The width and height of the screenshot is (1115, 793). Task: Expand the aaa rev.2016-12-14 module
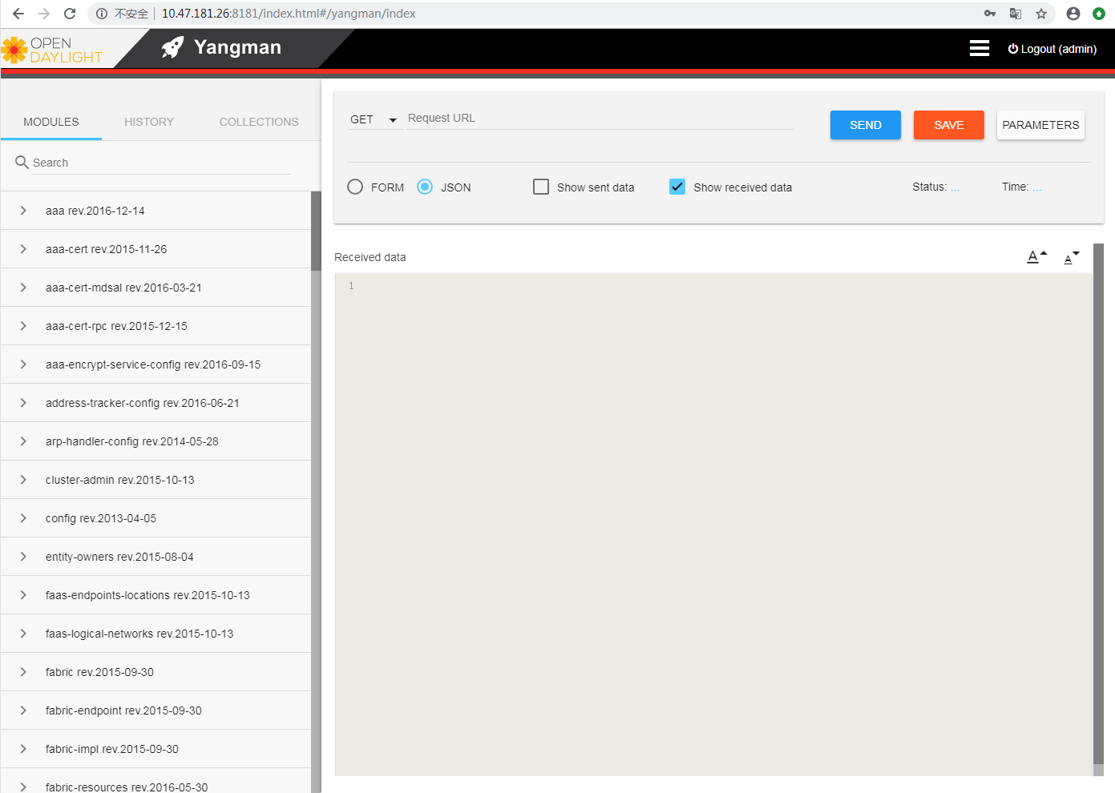coord(23,211)
